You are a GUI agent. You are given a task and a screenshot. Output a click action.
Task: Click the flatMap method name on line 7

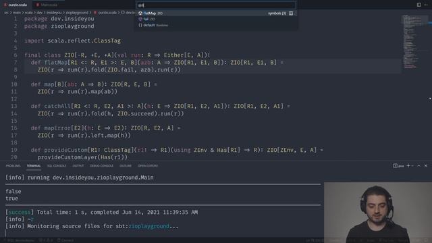tap(55, 63)
